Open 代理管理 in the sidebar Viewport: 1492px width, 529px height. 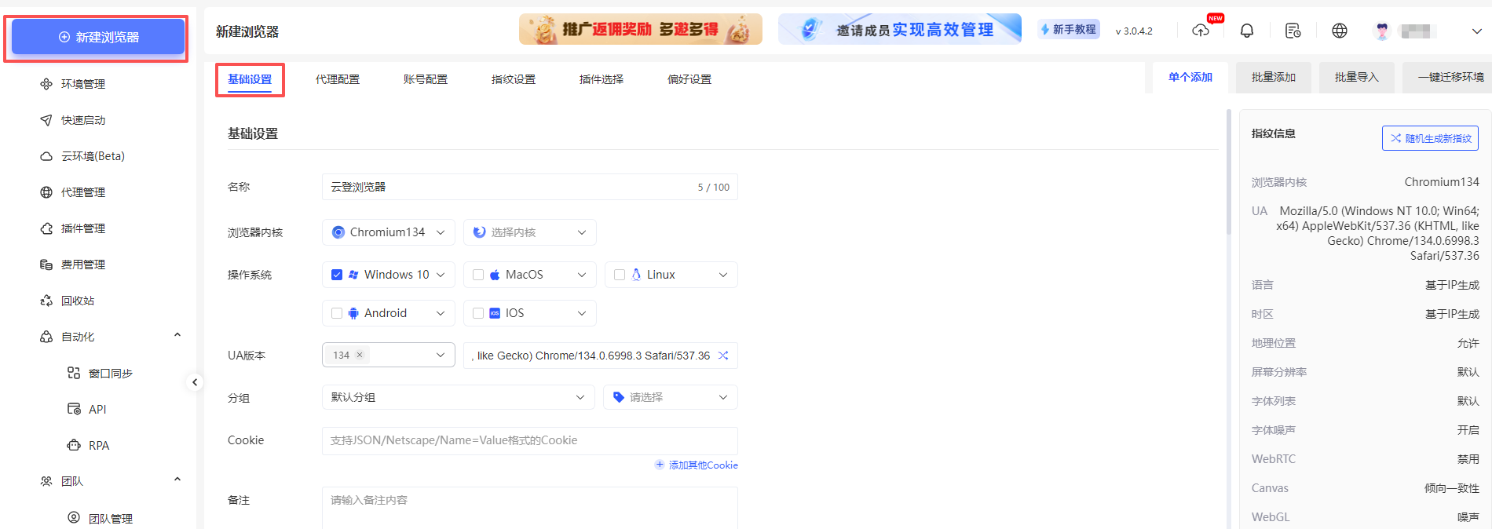[x=82, y=192]
